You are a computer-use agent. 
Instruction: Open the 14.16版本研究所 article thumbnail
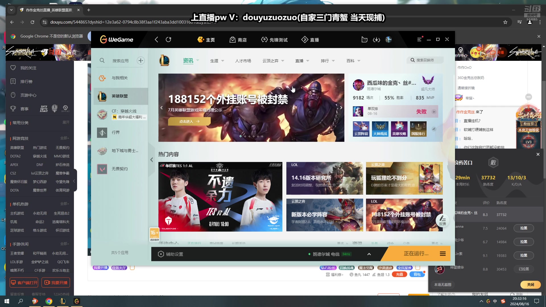point(324,178)
